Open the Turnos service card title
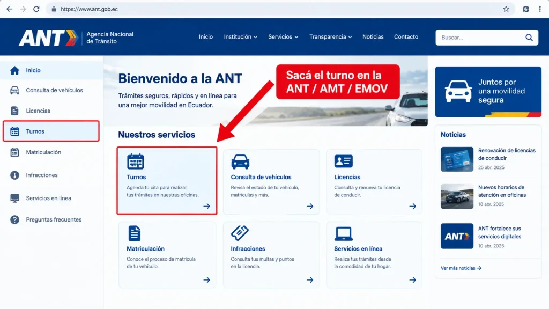The height and width of the screenshot is (309, 549). pyautogui.click(x=136, y=177)
